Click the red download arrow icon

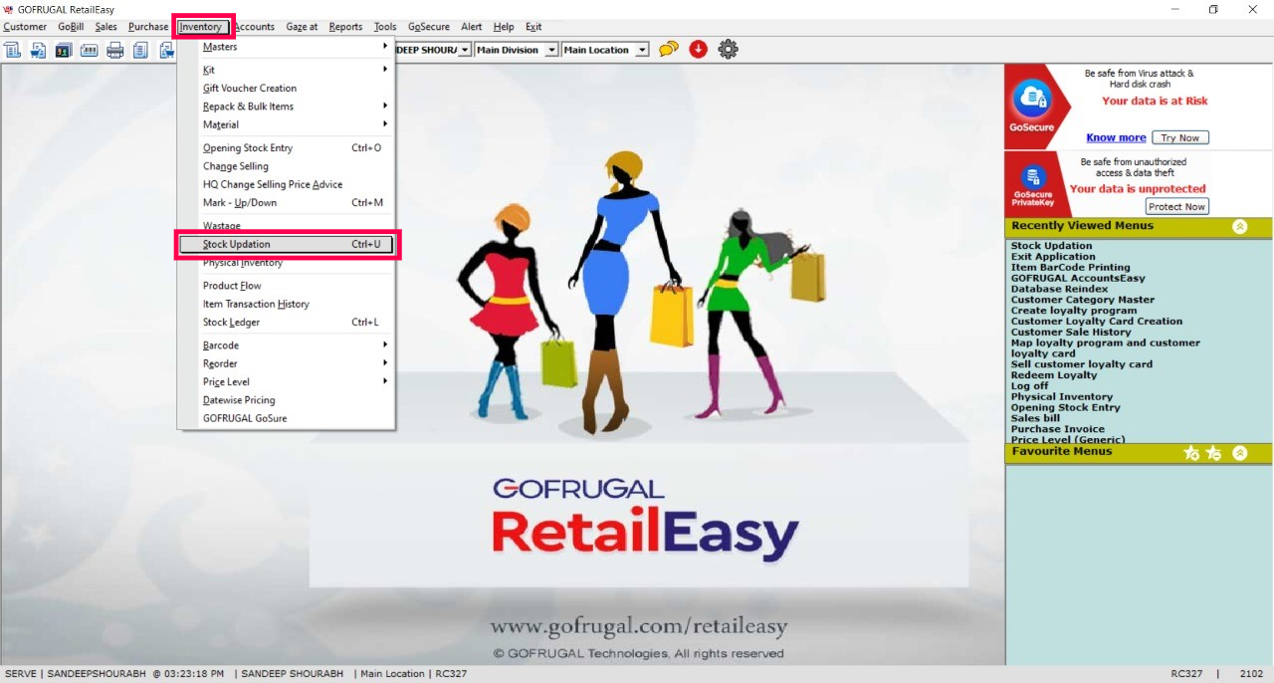click(698, 49)
